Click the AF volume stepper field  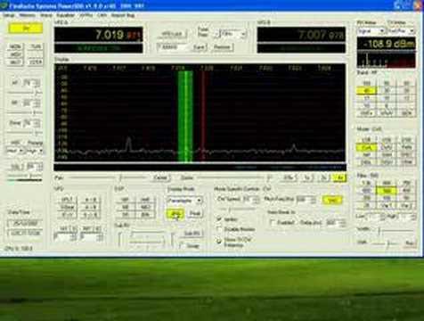[x=32, y=83]
